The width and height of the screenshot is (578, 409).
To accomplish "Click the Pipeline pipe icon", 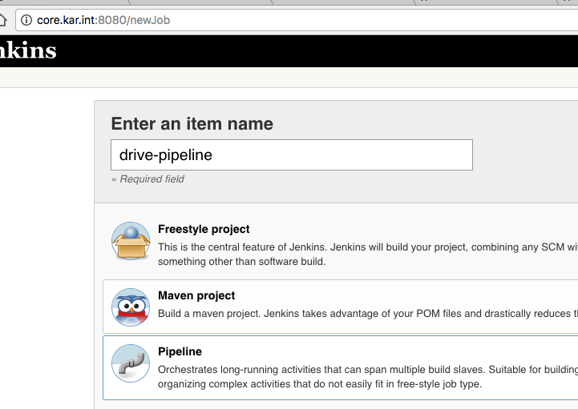I will pos(131,363).
